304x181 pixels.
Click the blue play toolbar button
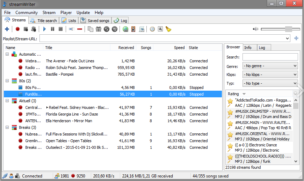tap(44, 29)
